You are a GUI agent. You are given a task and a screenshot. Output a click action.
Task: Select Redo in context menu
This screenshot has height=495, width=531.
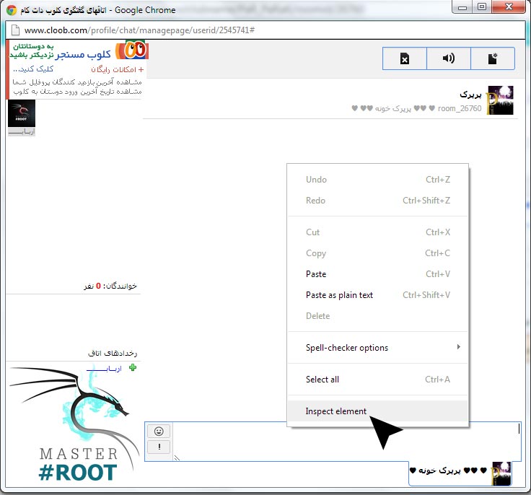click(377, 201)
